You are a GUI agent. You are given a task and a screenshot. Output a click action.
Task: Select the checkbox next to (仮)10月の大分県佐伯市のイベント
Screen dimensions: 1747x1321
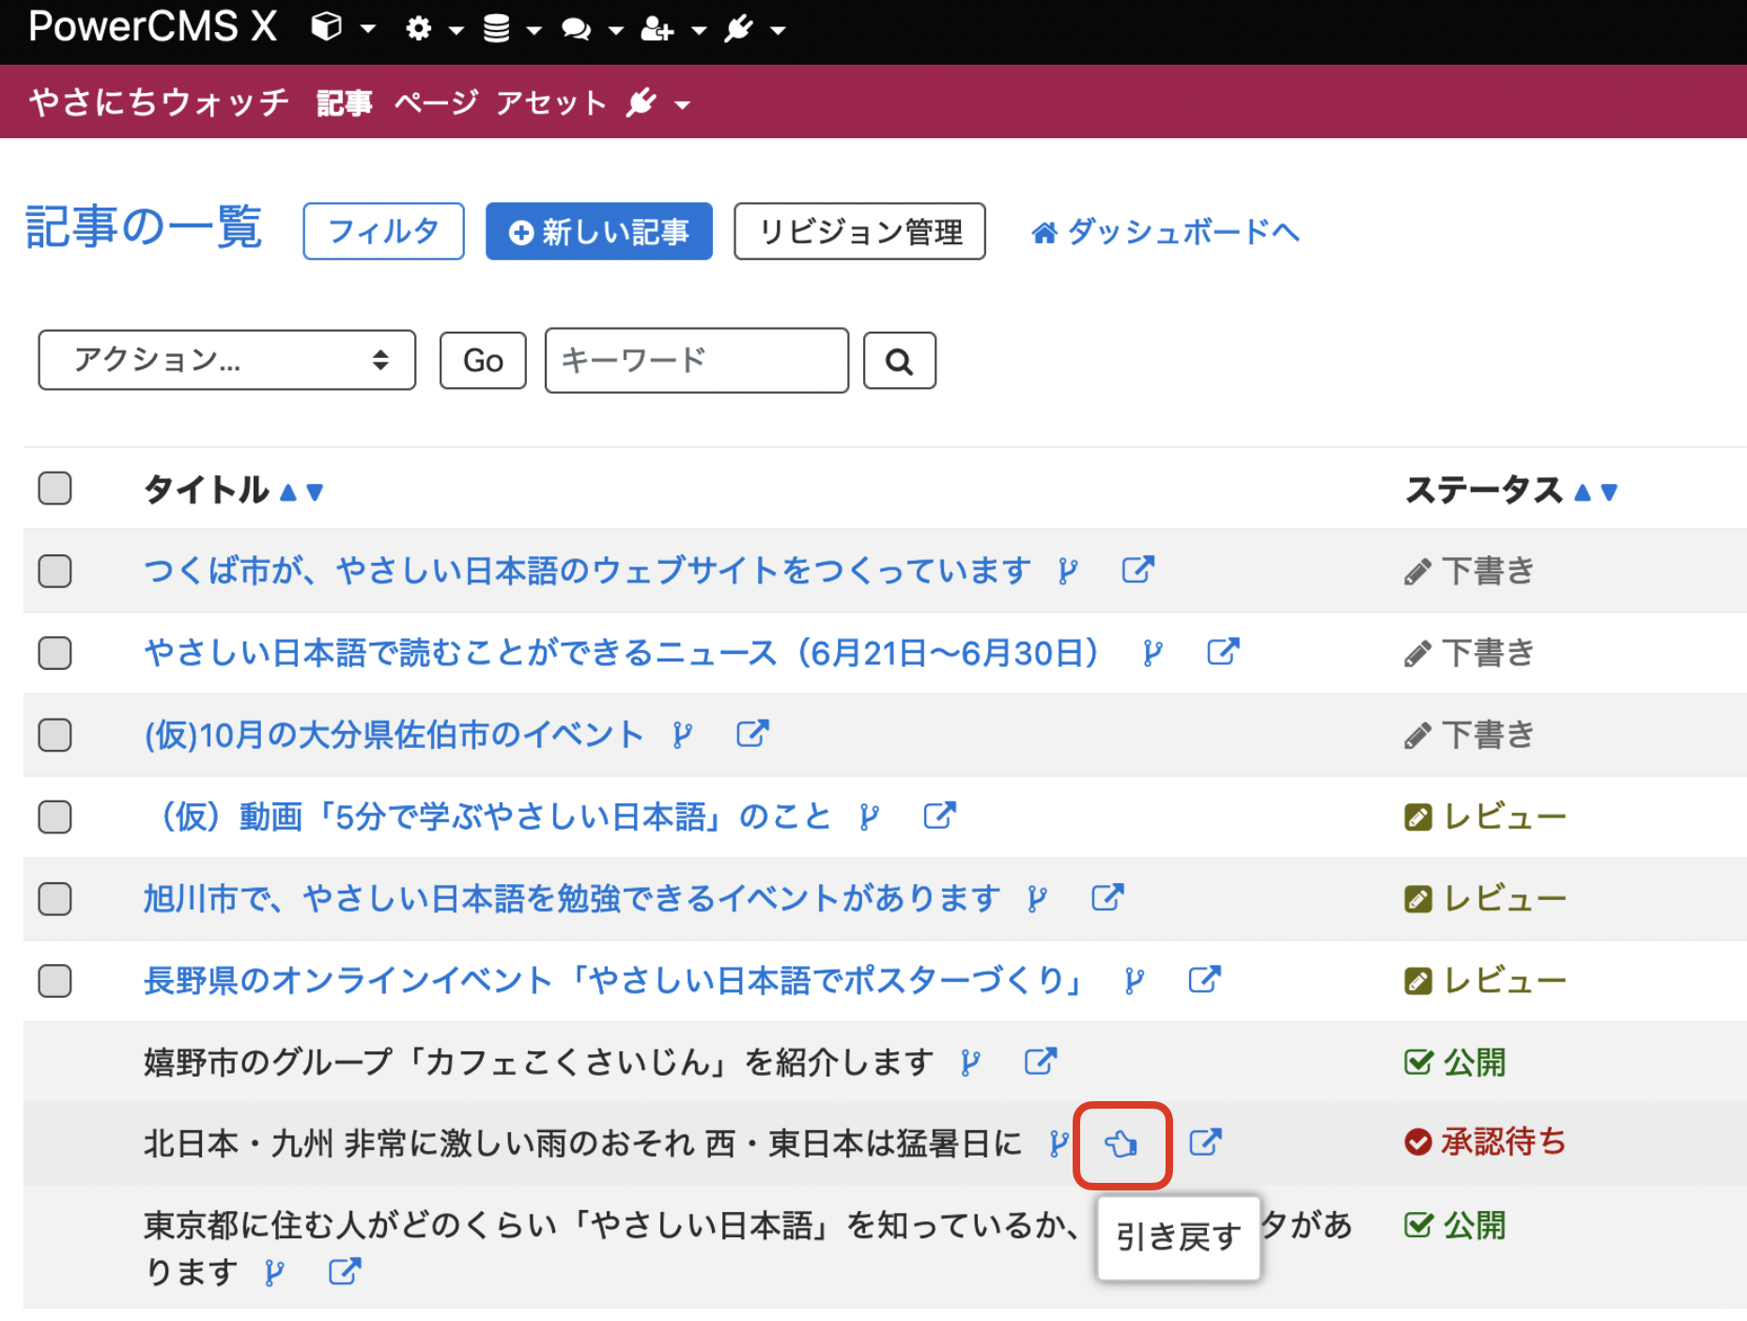(x=54, y=736)
